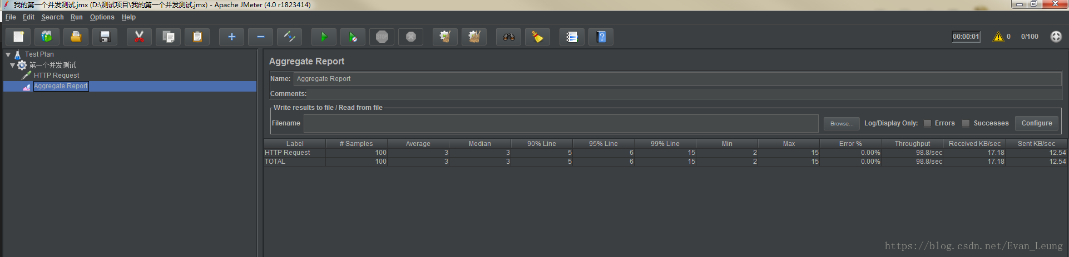This screenshot has height=257, width=1069.
Task: Click the Label column header
Action: (295, 144)
